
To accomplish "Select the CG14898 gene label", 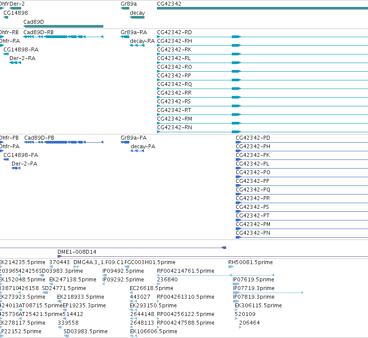I will [x=16, y=13].
